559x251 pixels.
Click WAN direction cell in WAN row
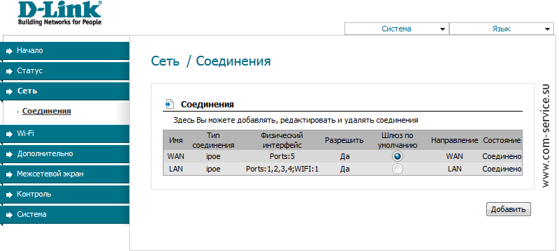(455, 156)
